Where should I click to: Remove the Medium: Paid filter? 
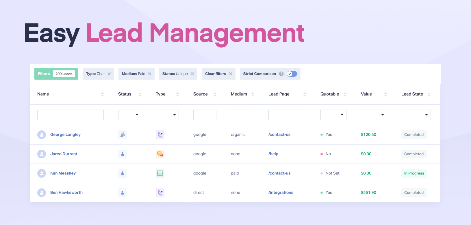(x=150, y=74)
